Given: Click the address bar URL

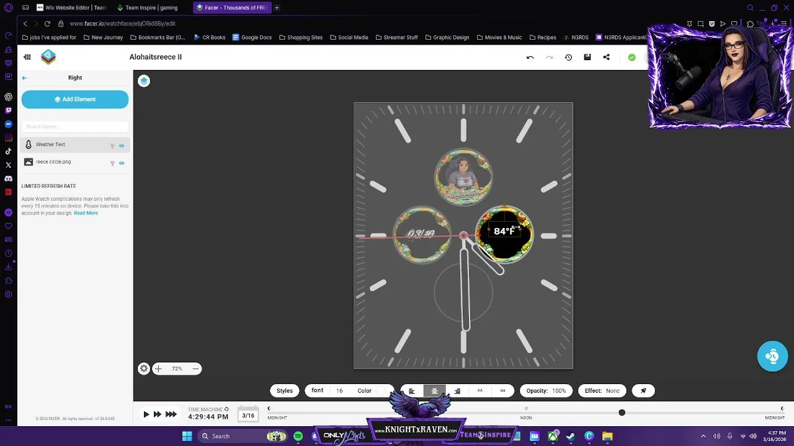Looking at the screenshot, I should coord(122,24).
